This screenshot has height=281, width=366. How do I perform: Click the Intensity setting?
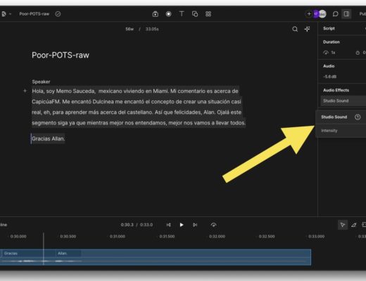coord(329,131)
